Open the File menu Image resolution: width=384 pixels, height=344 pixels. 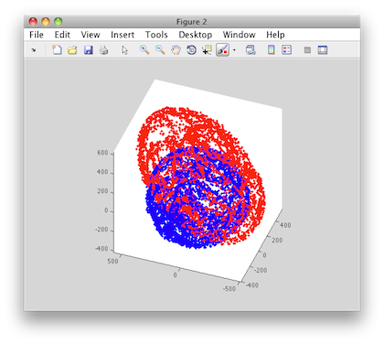click(x=37, y=35)
